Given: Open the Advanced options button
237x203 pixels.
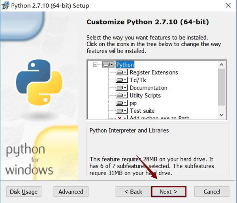Looking at the screenshot, I should (x=71, y=192).
